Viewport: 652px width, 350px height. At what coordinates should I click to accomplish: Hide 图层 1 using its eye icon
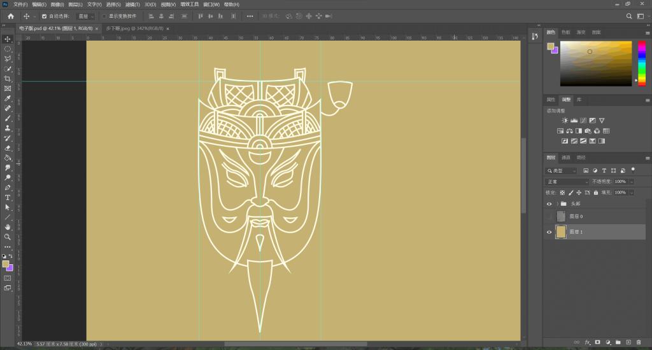click(549, 232)
